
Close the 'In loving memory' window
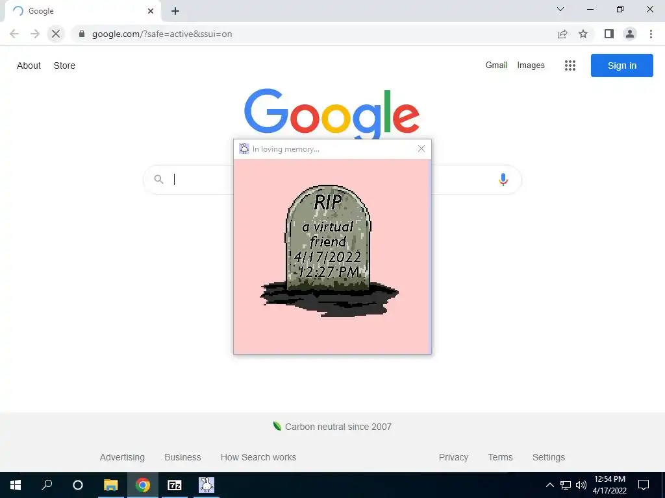(421, 148)
